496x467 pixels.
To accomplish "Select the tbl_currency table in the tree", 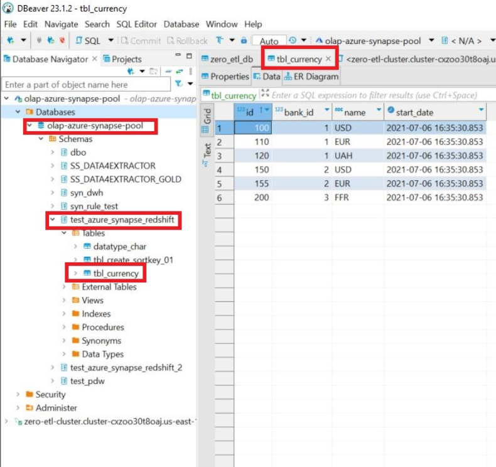I will [x=116, y=273].
